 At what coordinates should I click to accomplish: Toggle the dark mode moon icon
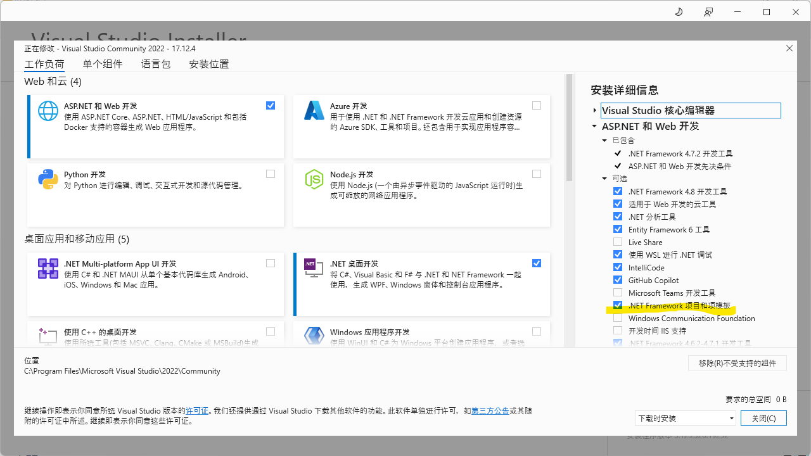point(679,12)
